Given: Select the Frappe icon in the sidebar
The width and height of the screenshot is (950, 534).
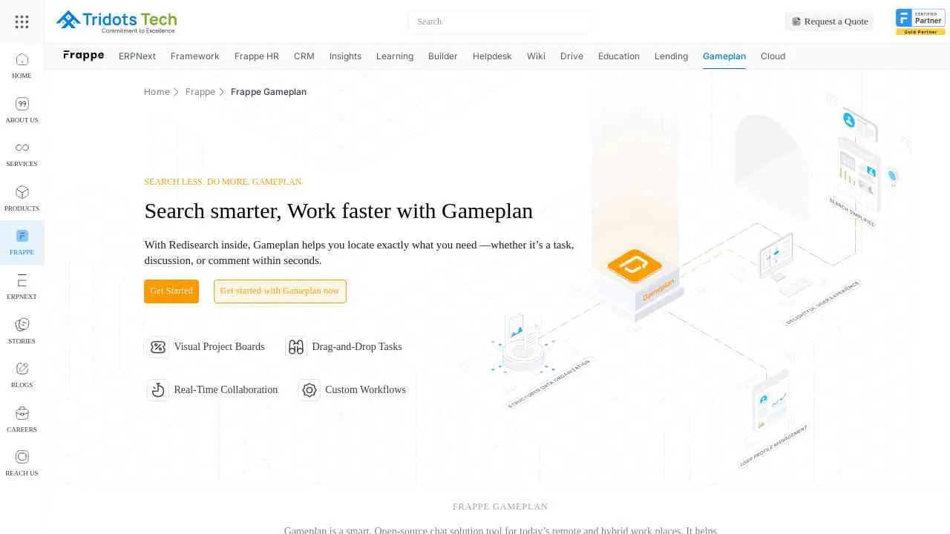Looking at the screenshot, I should click(22, 236).
